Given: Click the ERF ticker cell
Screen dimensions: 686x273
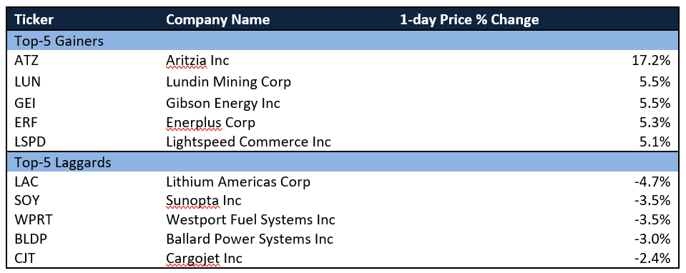Looking at the screenshot, I should pyautogui.click(x=25, y=123).
